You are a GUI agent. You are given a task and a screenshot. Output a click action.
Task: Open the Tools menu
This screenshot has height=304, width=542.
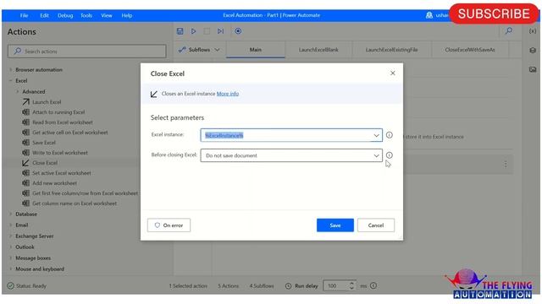click(86, 15)
